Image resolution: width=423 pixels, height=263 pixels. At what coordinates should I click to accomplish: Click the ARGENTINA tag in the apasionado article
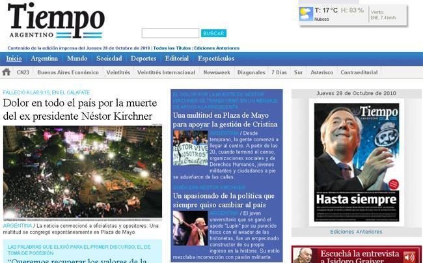[x=224, y=214]
